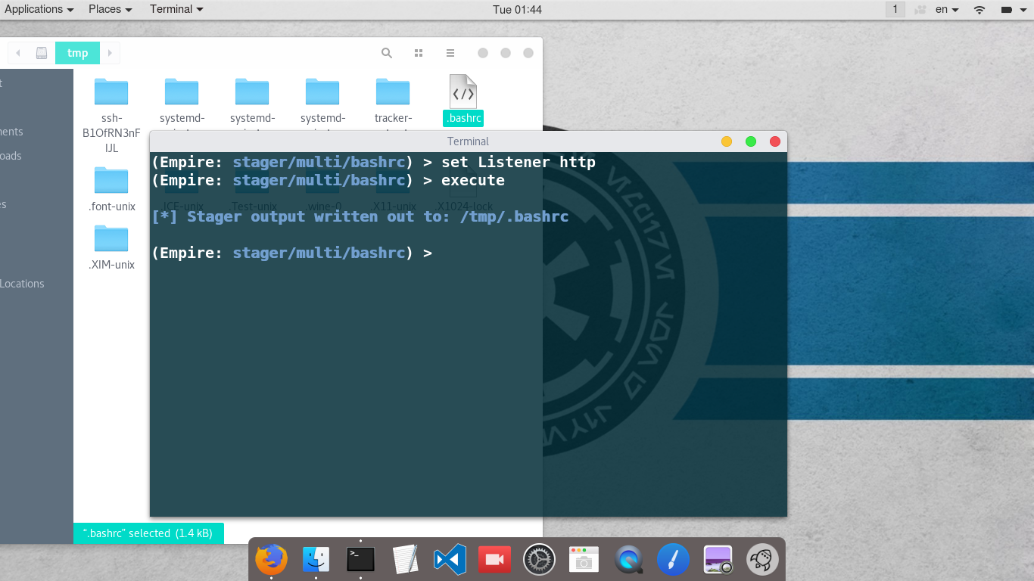The width and height of the screenshot is (1034, 581).
Task: Click the 'set Listener http' command line
Action: (x=374, y=162)
